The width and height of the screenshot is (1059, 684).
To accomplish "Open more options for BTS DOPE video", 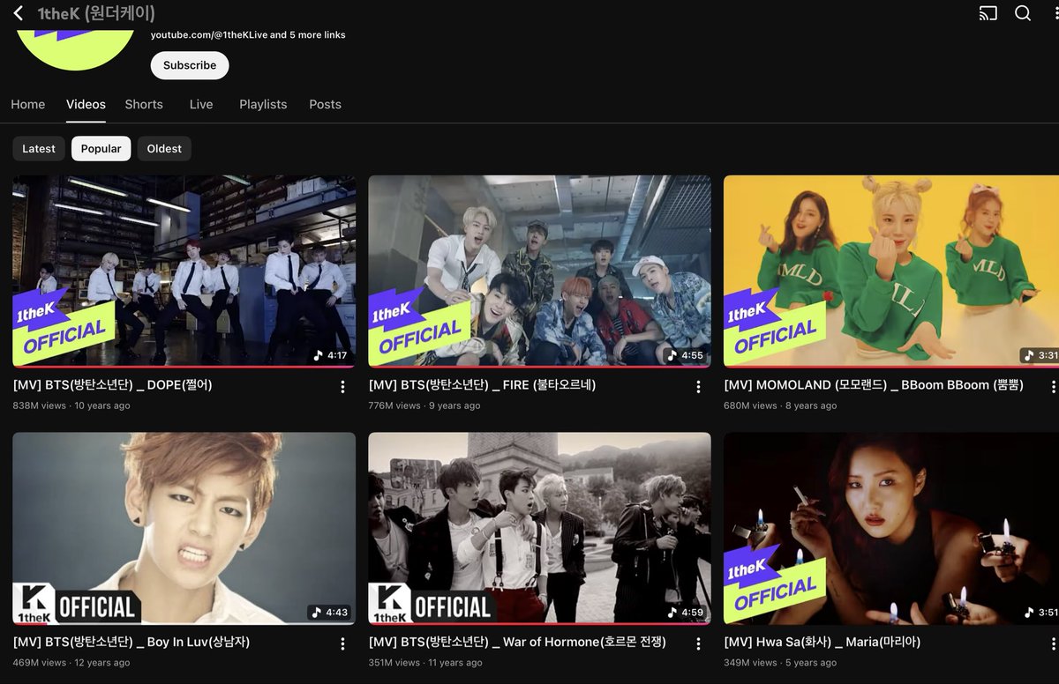I will click(342, 387).
